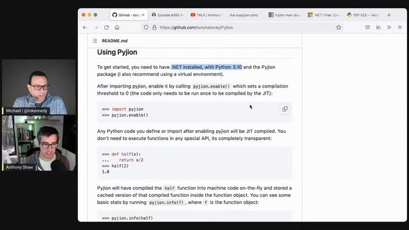409x230 pixels.
Task: Bookmark this page with the star
Action: coord(339,27)
